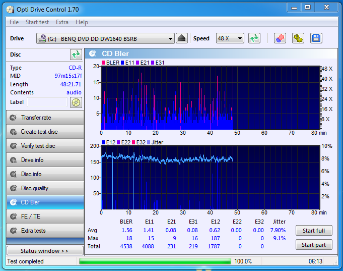The width and height of the screenshot is (343, 271).
Task: Click the elapsed time 06:13
Action: 315,261
